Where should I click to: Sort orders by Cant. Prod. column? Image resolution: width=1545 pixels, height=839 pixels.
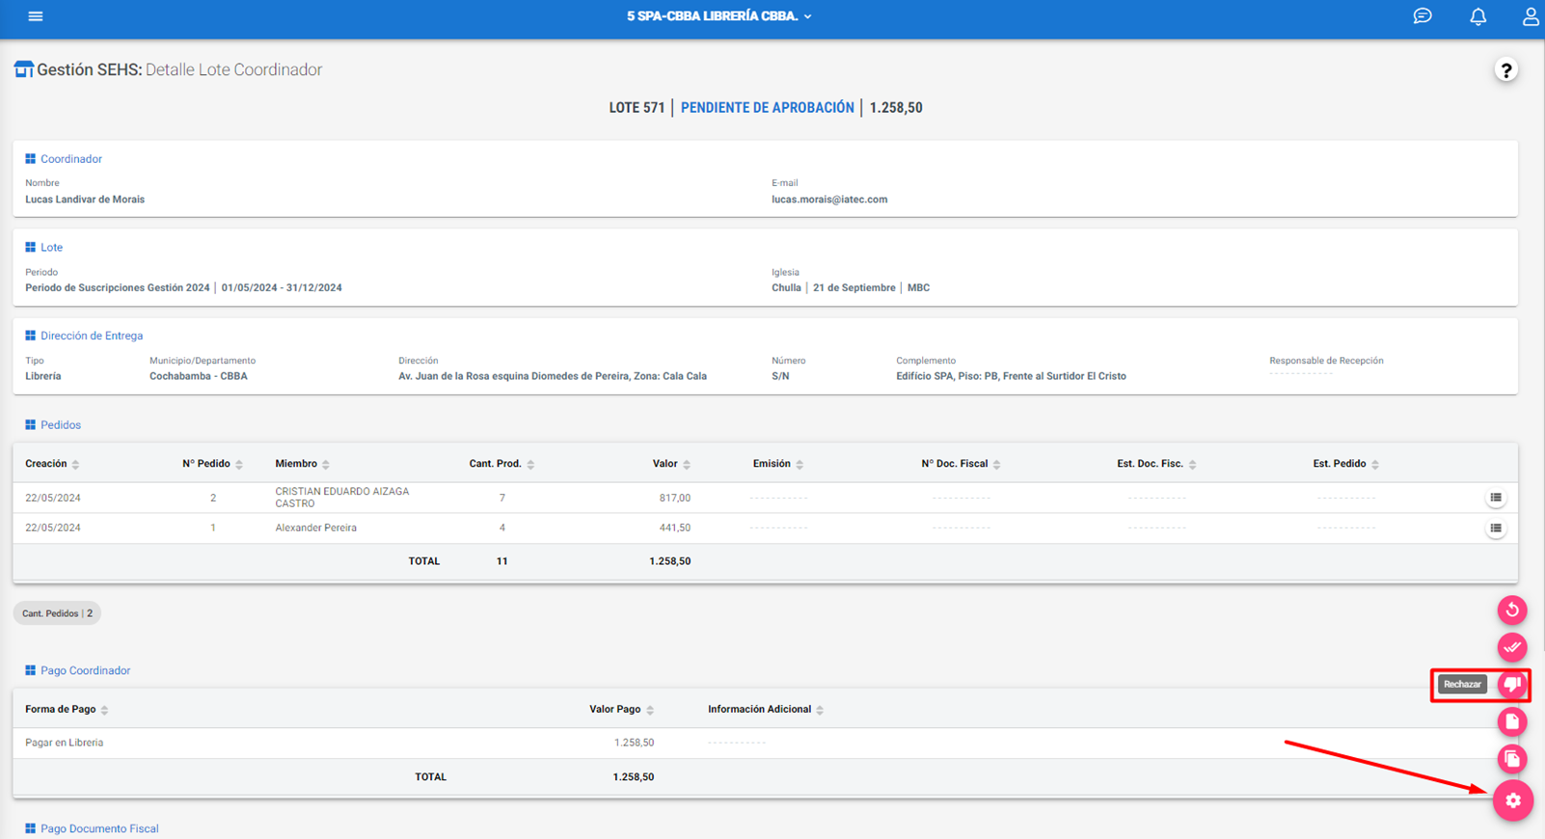[501, 464]
